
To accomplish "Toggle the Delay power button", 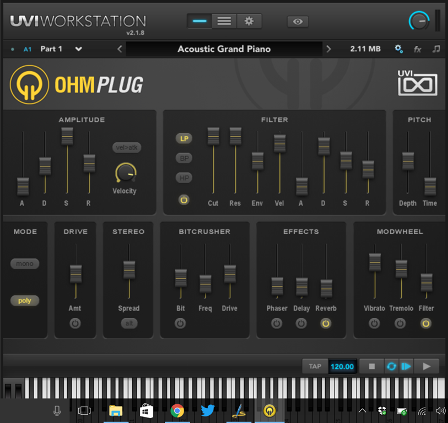I will (301, 323).
